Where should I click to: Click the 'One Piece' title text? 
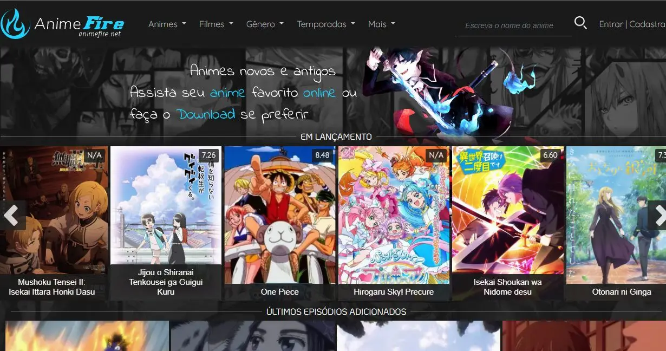(280, 292)
